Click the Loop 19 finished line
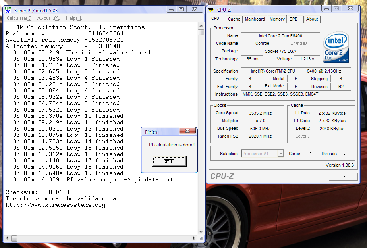The image size is (367, 248). coord(68,173)
